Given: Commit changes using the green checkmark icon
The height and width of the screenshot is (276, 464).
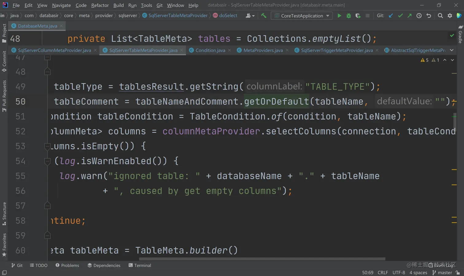Looking at the screenshot, I should [400, 16].
